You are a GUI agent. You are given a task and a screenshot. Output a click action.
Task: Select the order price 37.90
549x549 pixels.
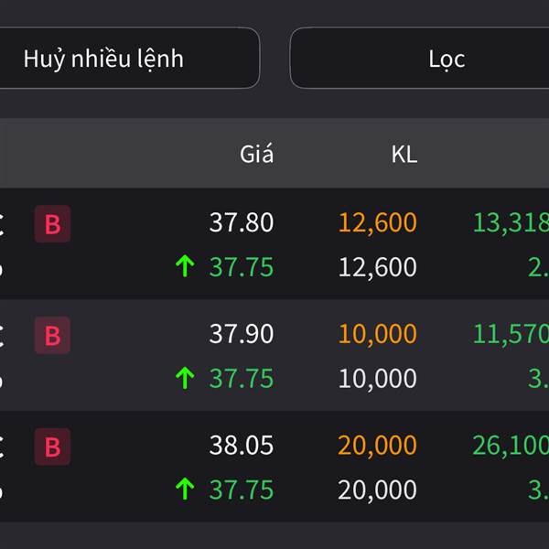[242, 335]
